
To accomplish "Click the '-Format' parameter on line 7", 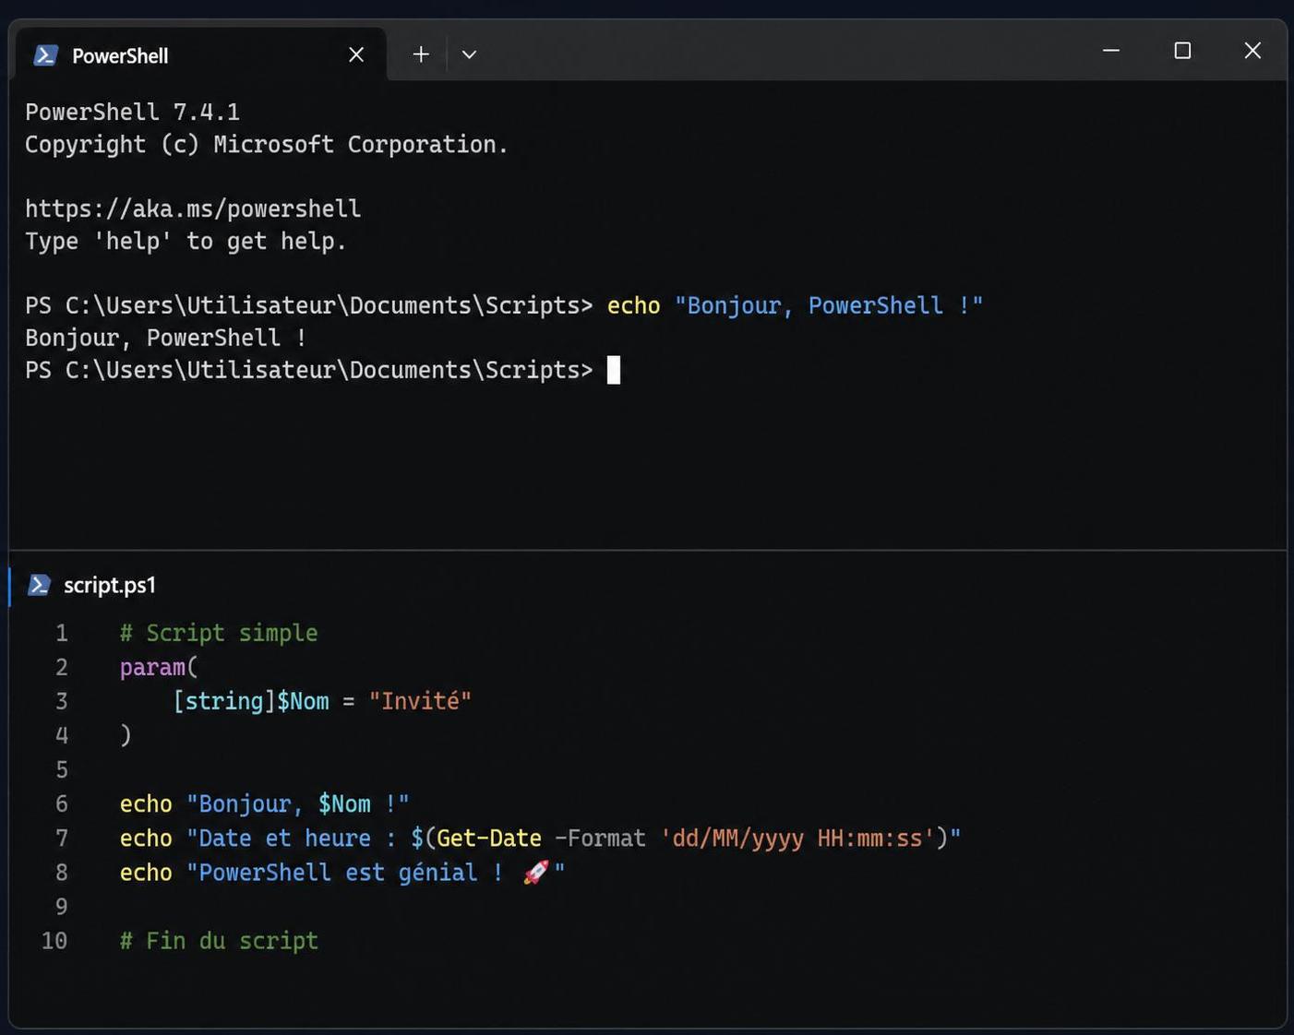I will coord(601,838).
